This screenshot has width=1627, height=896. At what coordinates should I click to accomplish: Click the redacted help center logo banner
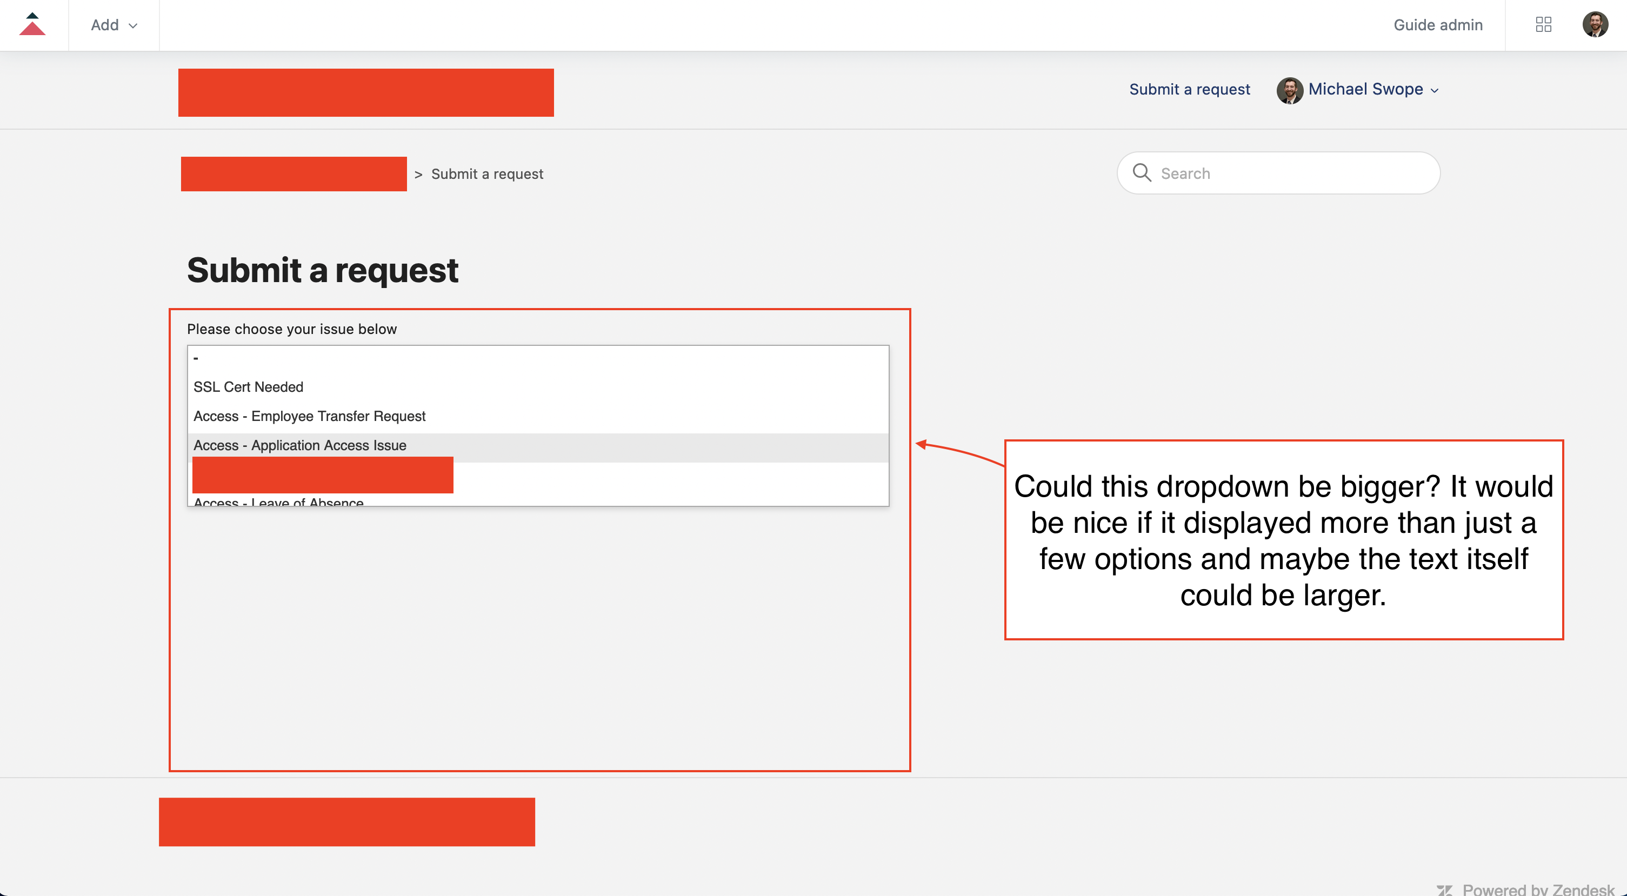pos(366,92)
